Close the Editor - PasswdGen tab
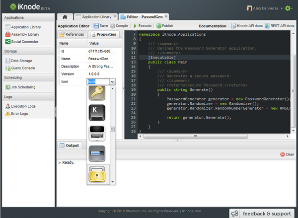 click(166, 16)
